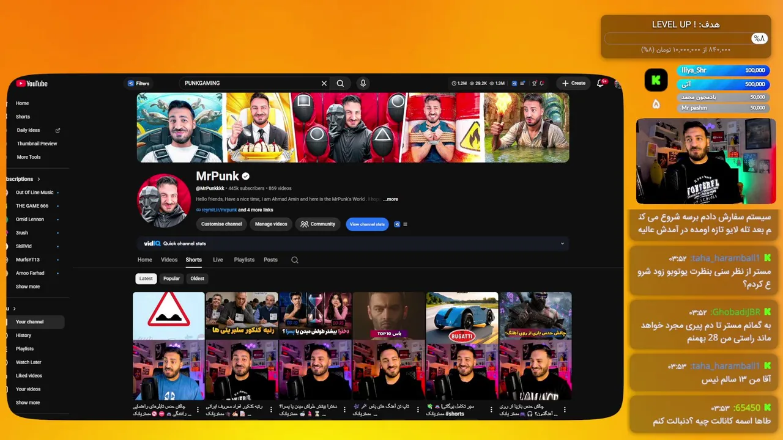Click View channel stats button
Screen dimensions: 783x440
(367, 224)
